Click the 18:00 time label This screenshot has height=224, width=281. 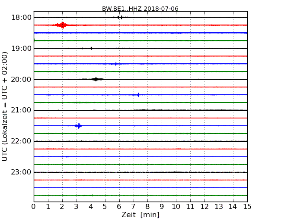pyautogui.click(x=21, y=18)
